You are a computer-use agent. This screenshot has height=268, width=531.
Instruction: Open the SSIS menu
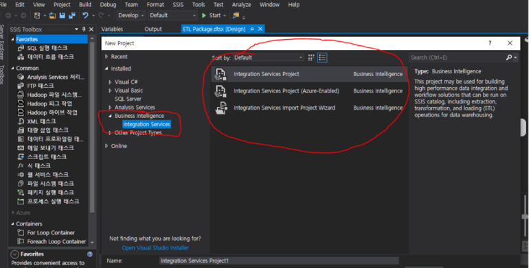[x=178, y=5]
